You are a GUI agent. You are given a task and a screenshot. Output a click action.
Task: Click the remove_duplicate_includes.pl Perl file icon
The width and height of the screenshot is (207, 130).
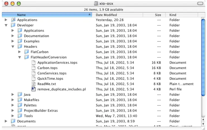pyautogui.click(x=33, y=89)
